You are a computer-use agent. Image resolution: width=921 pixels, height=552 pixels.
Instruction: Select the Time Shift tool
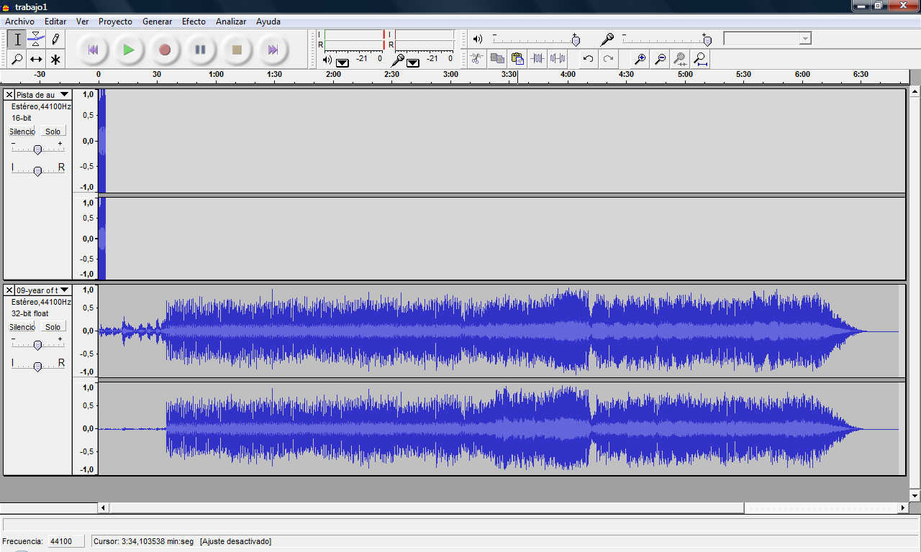point(36,59)
